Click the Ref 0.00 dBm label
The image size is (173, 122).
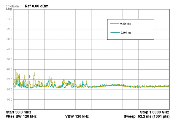tap(36, 6)
